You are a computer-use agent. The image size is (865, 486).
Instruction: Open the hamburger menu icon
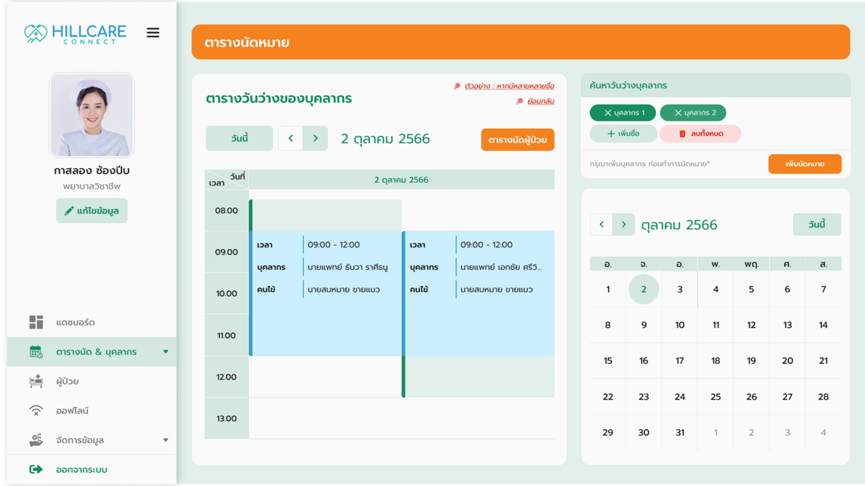coord(153,32)
